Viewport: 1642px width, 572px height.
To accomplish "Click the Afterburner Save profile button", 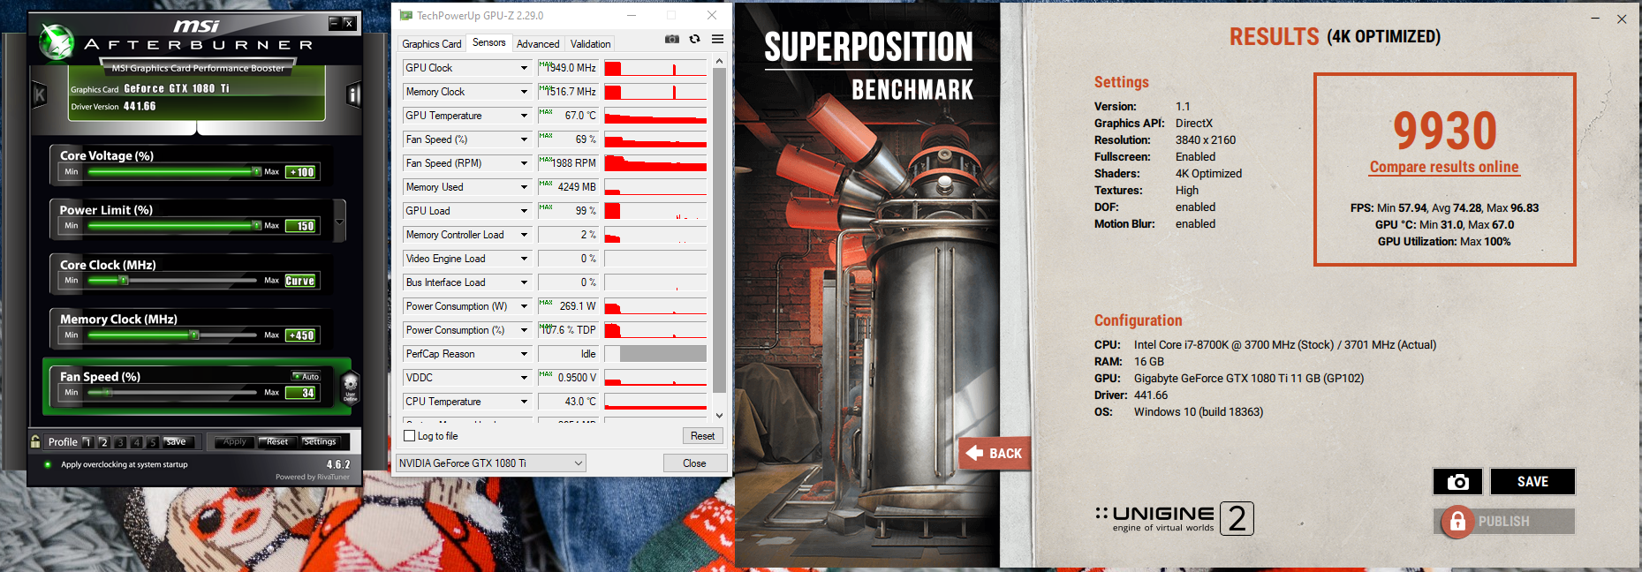I will [x=176, y=441].
